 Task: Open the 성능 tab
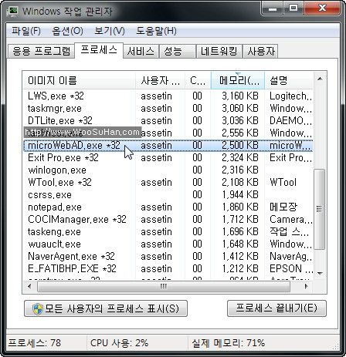177,52
